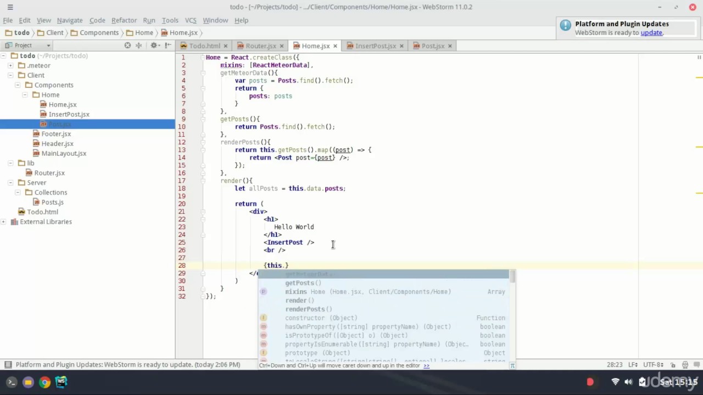Select Todo.html in the project tree
Image resolution: width=703 pixels, height=395 pixels.
pyautogui.click(x=42, y=212)
